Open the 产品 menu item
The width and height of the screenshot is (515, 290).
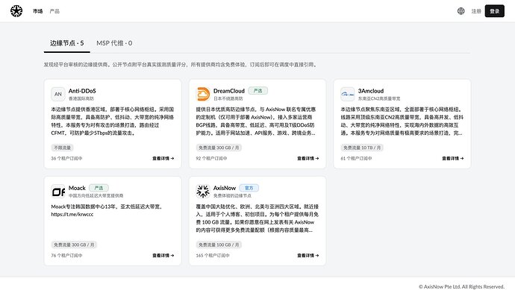(x=54, y=11)
